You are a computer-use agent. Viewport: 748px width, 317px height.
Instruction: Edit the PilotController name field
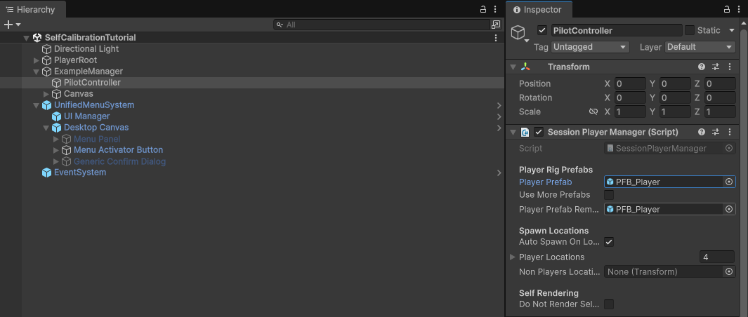(617, 31)
